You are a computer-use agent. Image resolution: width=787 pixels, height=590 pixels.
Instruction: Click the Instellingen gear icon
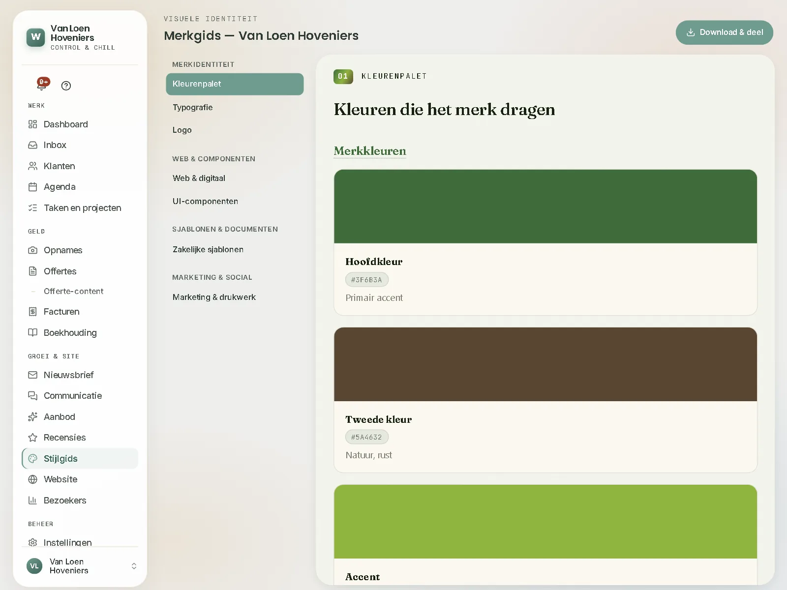point(32,542)
